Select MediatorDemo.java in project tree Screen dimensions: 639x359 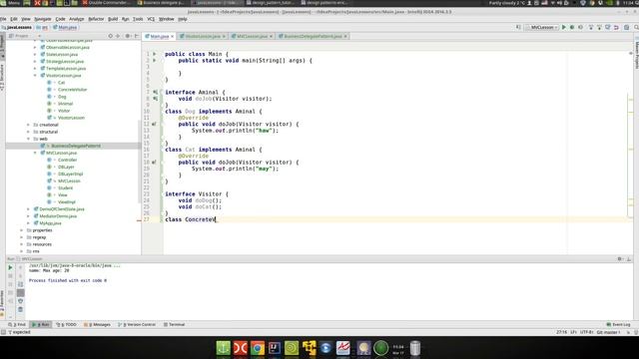click(58, 216)
